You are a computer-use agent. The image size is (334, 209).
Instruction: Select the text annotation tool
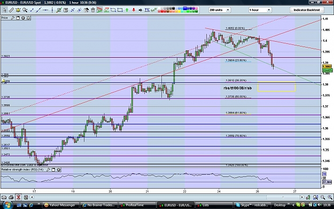pos(66,10)
